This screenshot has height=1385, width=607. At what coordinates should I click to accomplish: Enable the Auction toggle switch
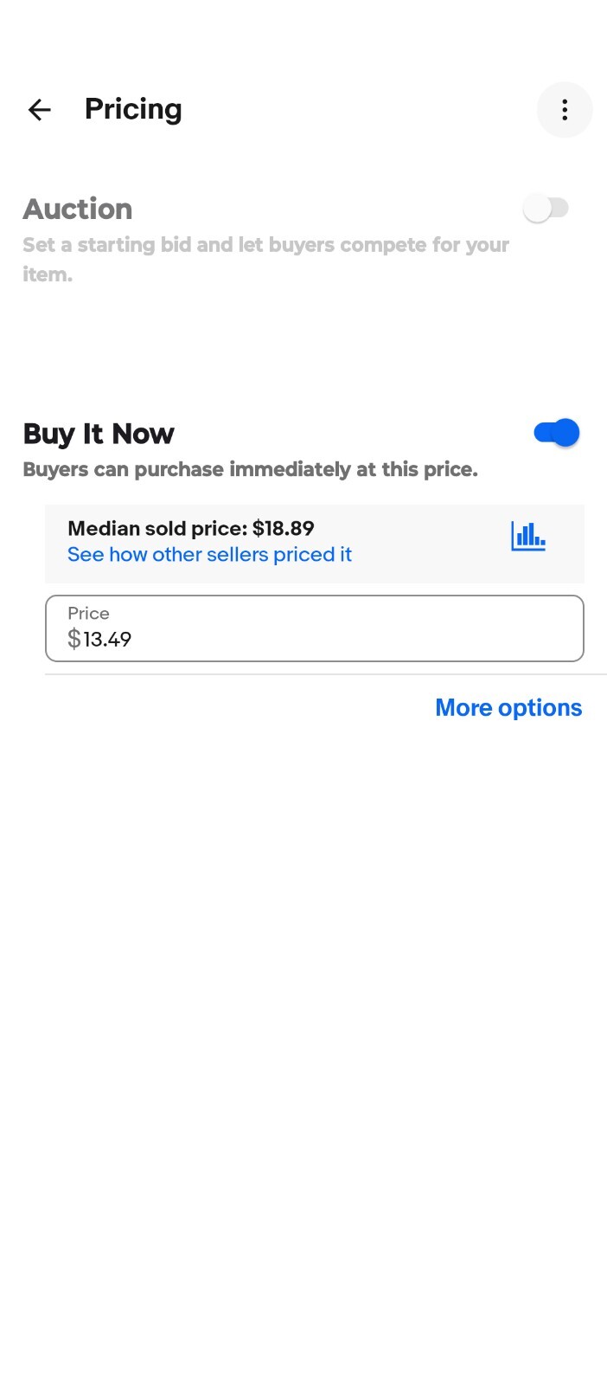pyautogui.click(x=546, y=209)
